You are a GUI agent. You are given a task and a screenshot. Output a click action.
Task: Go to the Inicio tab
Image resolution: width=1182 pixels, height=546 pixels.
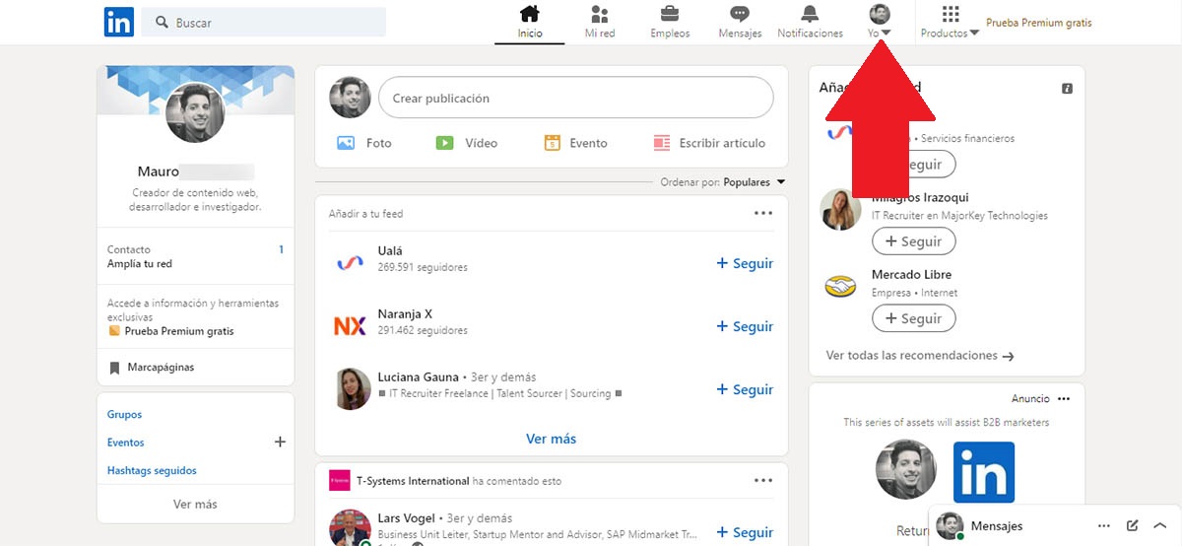point(530,22)
